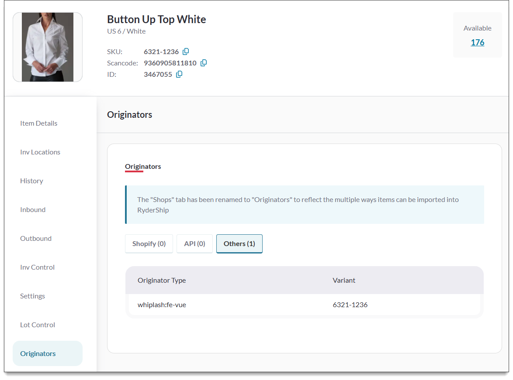
Task: Switch to the API (0) tab
Action: tap(194, 243)
